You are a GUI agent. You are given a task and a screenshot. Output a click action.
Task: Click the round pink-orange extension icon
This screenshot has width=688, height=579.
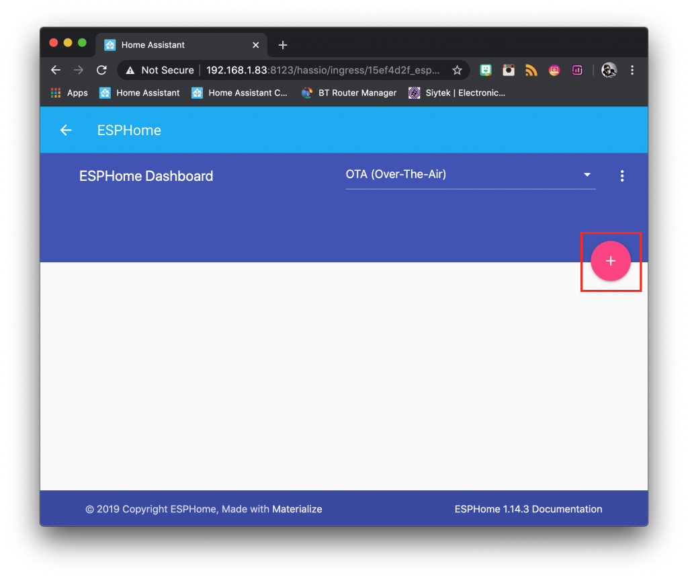tap(554, 71)
